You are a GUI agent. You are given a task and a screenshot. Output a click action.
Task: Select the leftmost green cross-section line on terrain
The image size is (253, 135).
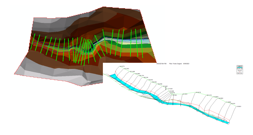pos(32,41)
